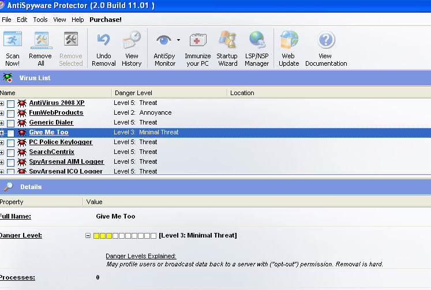Click the Danger Levels Explained text

[x=141, y=256]
